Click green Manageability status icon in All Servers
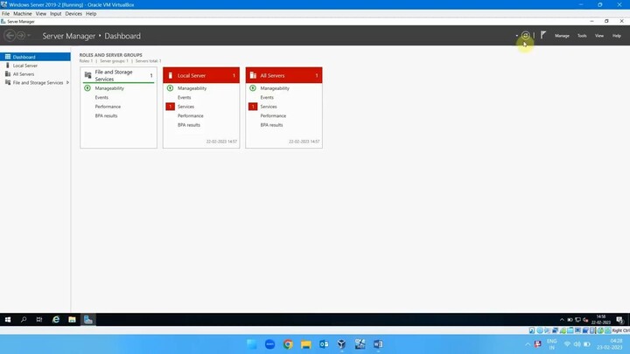 pos(253,88)
